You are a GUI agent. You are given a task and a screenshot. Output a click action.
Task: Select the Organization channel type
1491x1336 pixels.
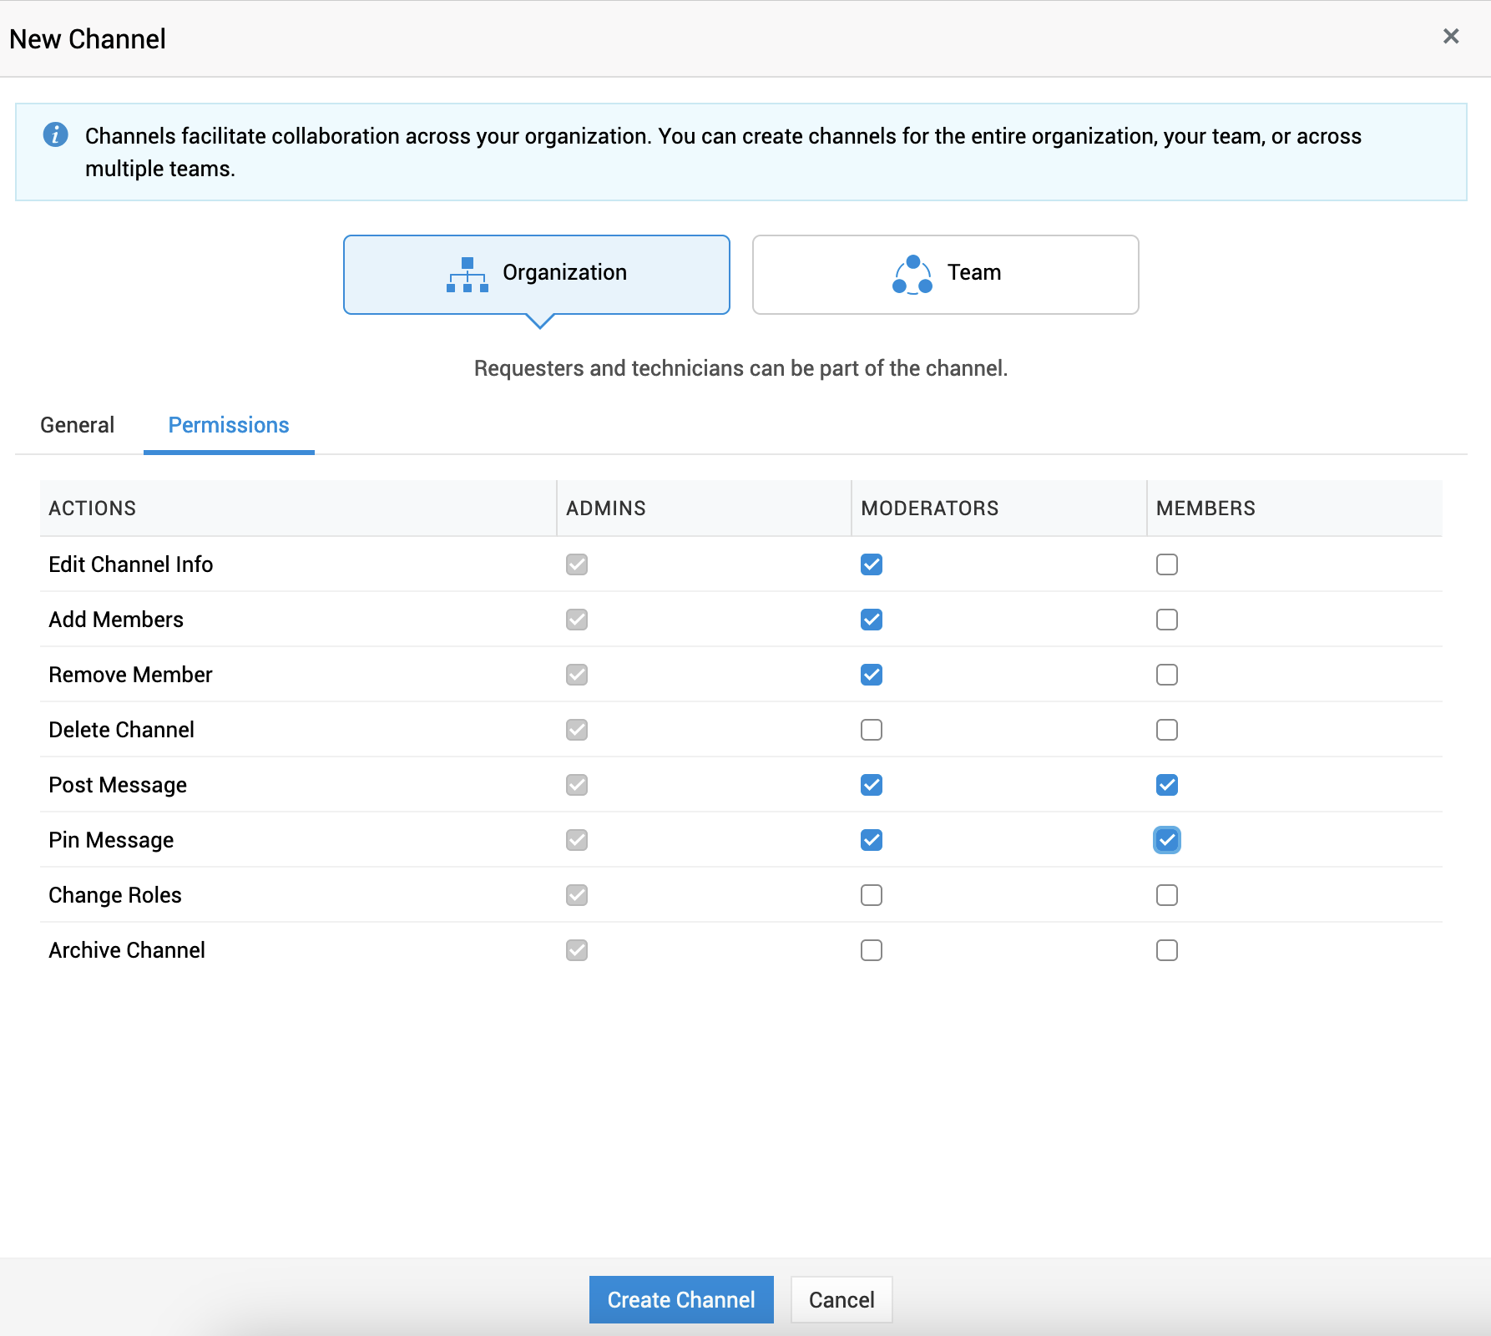(x=537, y=275)
